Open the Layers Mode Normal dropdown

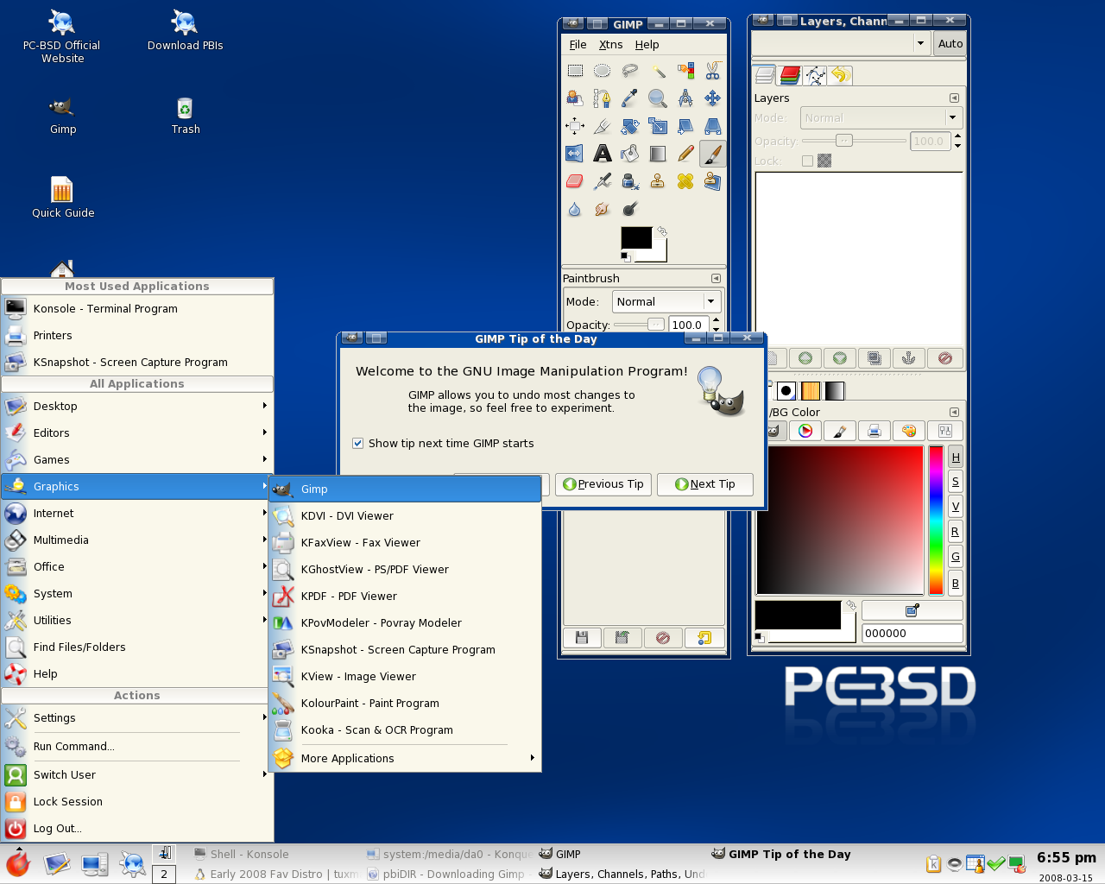(x=880, y=117)
